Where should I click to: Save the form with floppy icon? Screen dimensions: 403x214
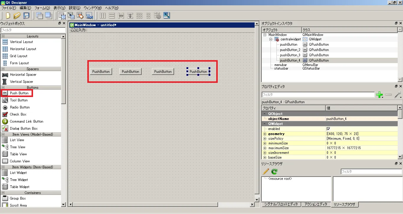point(26,16)
